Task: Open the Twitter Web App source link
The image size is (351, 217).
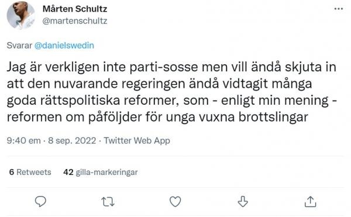Action: [137, 140]
